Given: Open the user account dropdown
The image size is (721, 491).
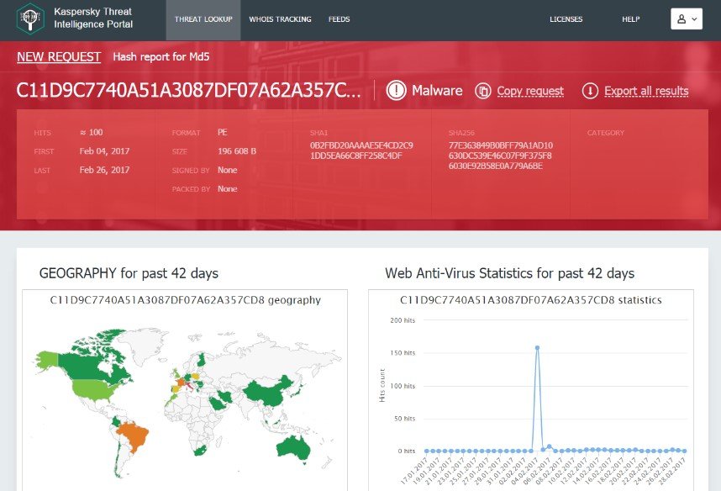Looking at the screenshot, I should (687, 18).
